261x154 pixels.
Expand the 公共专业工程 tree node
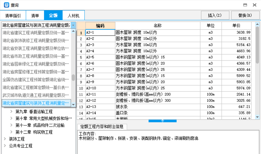(5, 146)
